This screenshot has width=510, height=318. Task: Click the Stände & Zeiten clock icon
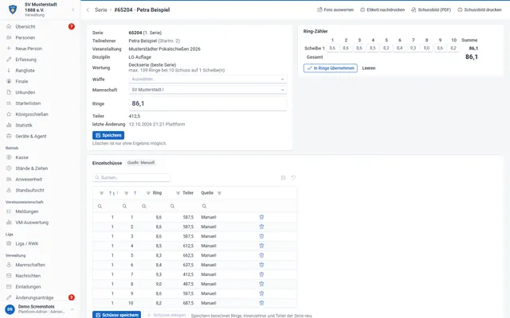coord(9,168)
